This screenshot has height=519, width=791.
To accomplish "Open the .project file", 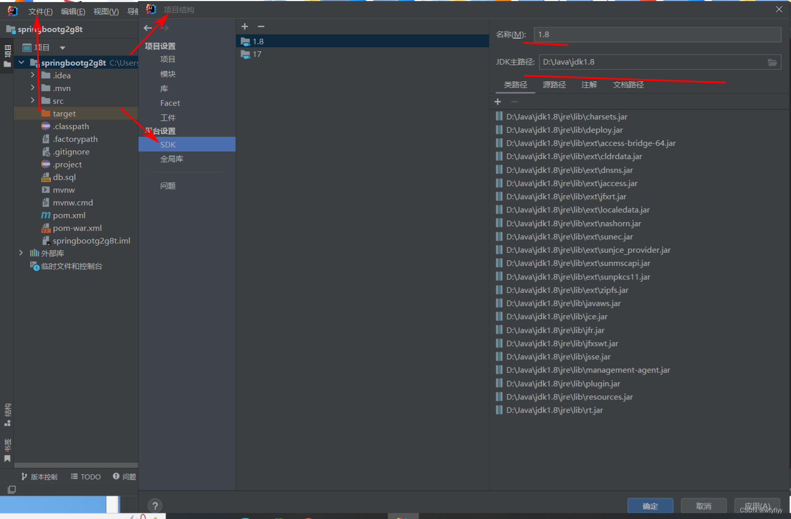I will point(67,165).
